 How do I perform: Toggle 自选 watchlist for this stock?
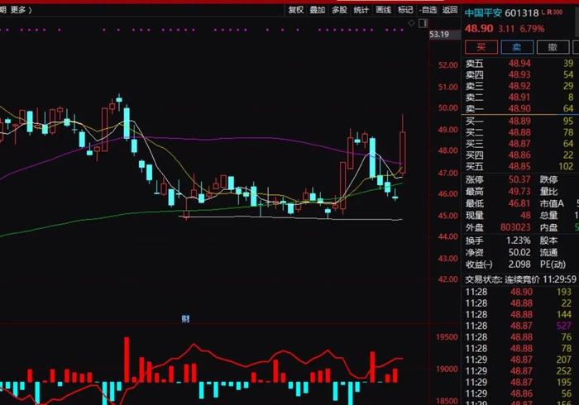point(428,10)
